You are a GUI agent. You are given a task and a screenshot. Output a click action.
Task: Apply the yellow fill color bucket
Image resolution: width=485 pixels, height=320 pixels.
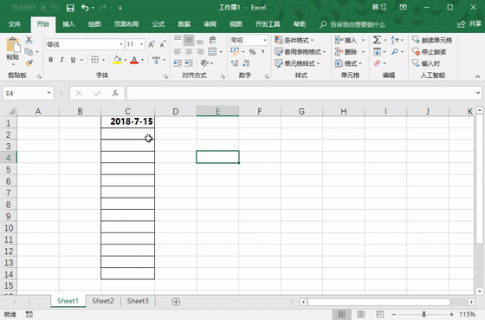[117, 60]
